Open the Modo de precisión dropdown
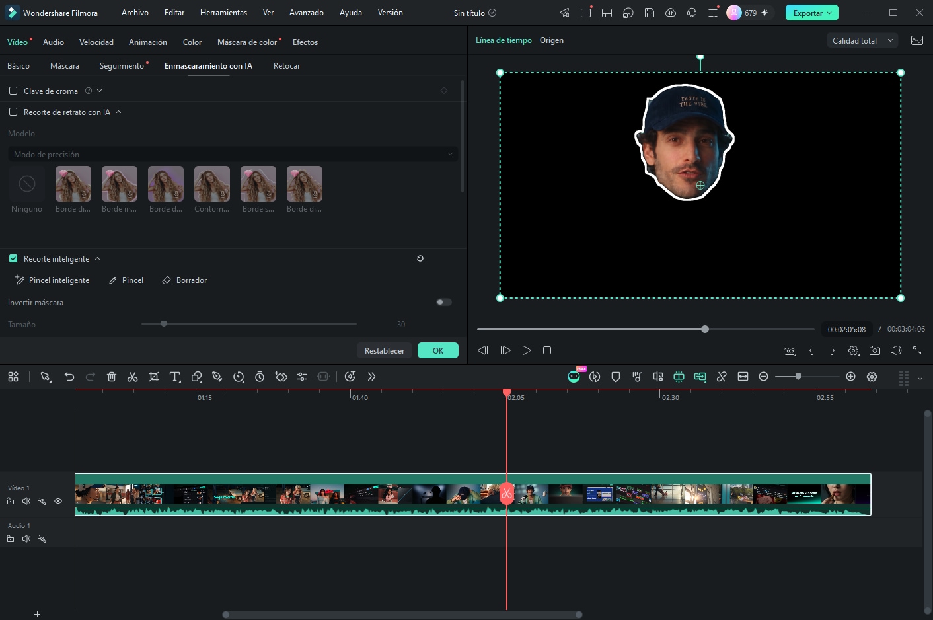Screen dimensions: 933x620 click(233, 154)
